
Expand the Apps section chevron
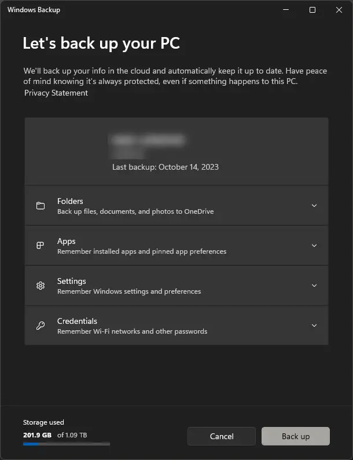[x=314, y=246]
